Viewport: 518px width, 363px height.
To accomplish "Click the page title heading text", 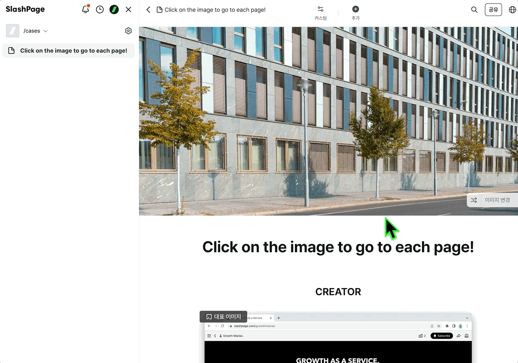I will point(338,247).
